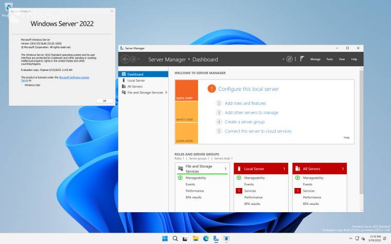This screenshot has width=391, height=244.
Task: Select the WHAT'S NEW tile
Action: 187,112
